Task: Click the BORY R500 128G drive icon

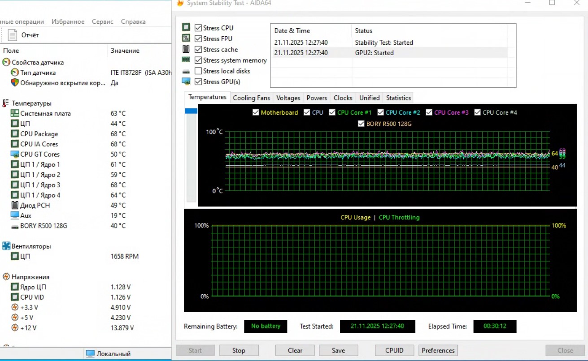Action: 15,226
